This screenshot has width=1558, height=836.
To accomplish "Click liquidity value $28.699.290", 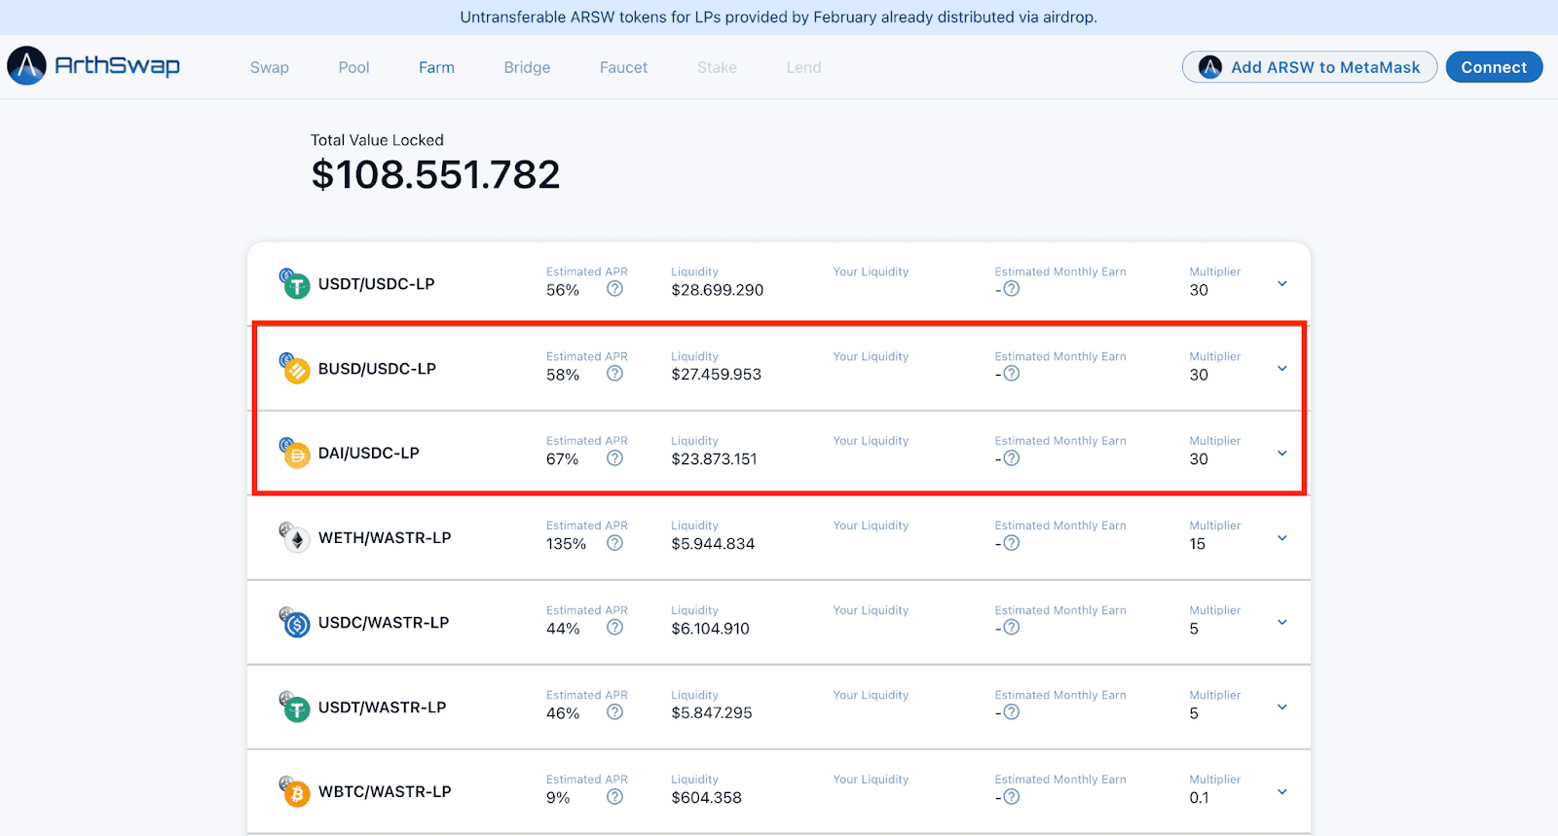I will [718, 290].
